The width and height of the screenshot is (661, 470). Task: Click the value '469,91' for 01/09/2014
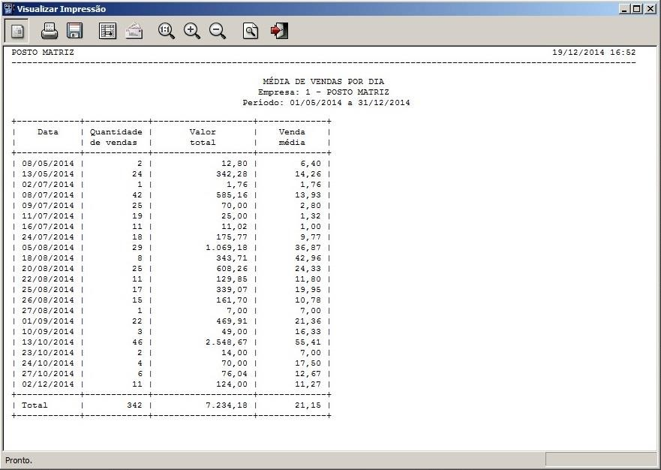click(231, 321)
